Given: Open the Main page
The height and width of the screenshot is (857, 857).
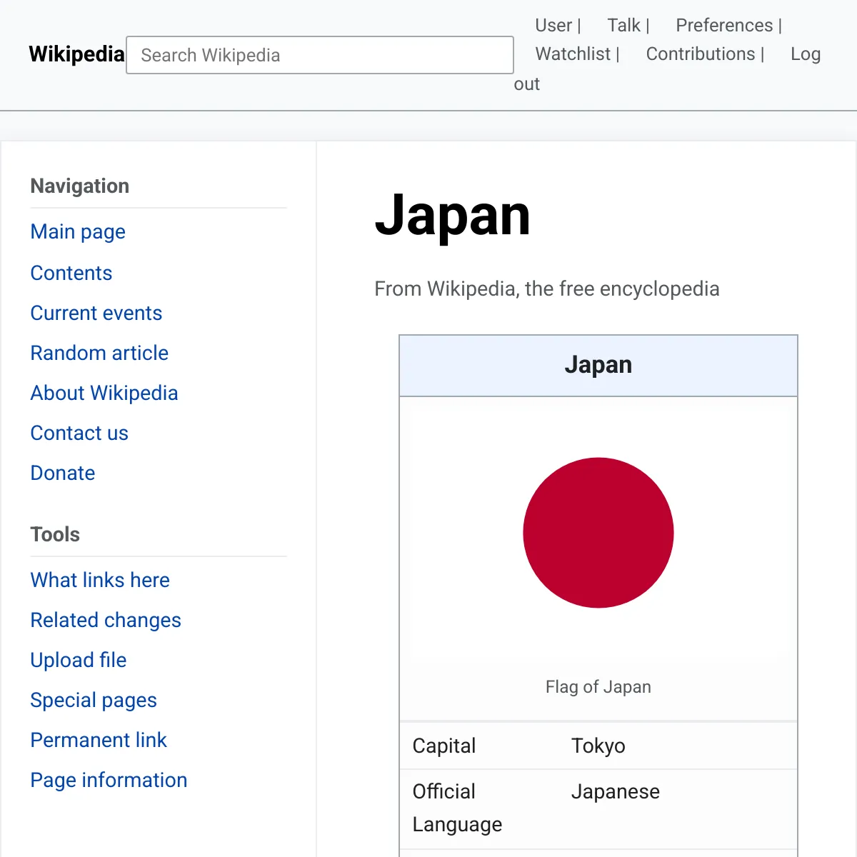Looking at the screenshot, I should pyautogui.click(x=77, y=232).
